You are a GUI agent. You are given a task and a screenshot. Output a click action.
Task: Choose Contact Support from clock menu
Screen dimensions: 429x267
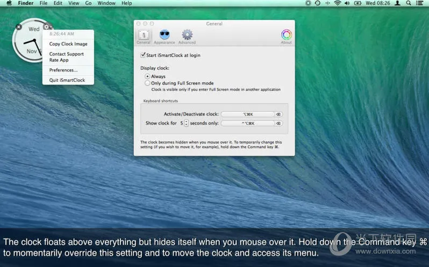pyautogui.click(x=67, y=54)
